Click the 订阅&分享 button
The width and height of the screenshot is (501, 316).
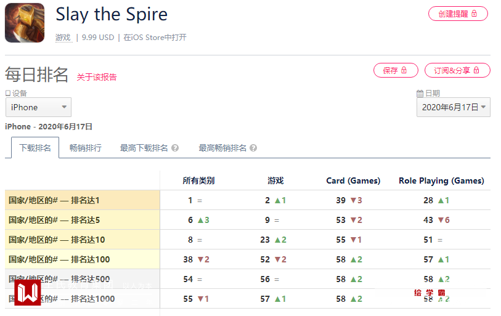coord(457,70)
